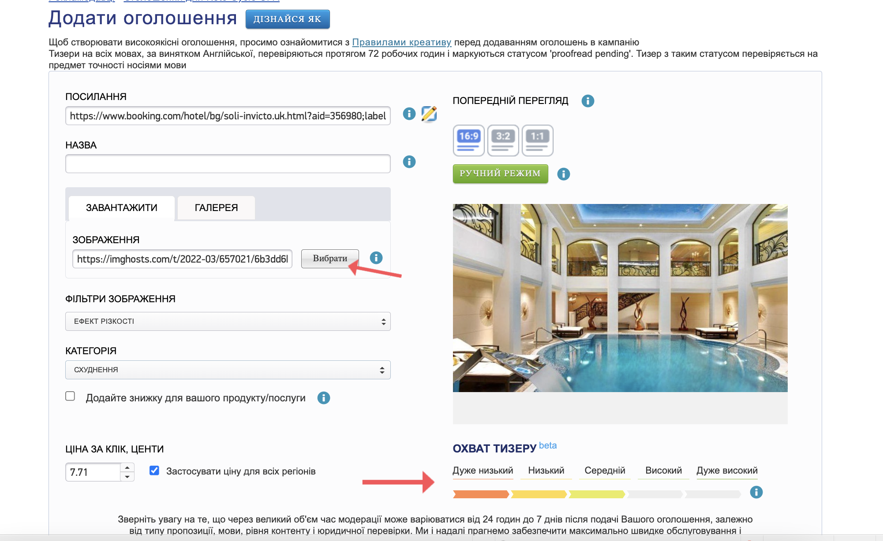Select the 1:1 preview aspect ratio icon
The height and width of the screenshot is (541, 883).
537,141
